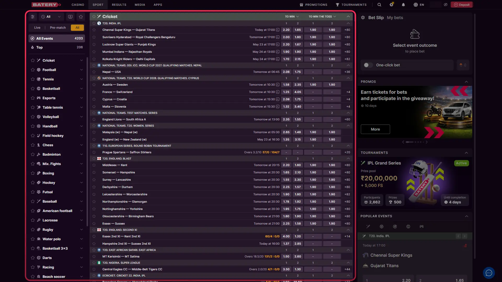Open Promotions link in header
Image resolution: width=502 pixels, height=282 pixels.
(313, 5)
